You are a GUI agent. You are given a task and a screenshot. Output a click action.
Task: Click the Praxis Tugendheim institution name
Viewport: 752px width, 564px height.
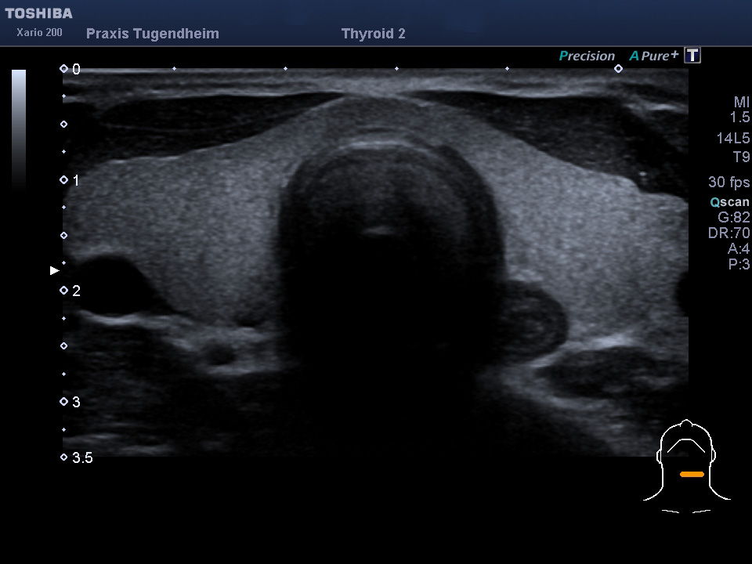click(x=153, y=34)
